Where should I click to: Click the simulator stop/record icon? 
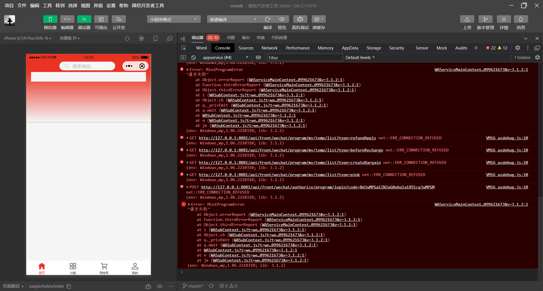(x=141, y=38)
